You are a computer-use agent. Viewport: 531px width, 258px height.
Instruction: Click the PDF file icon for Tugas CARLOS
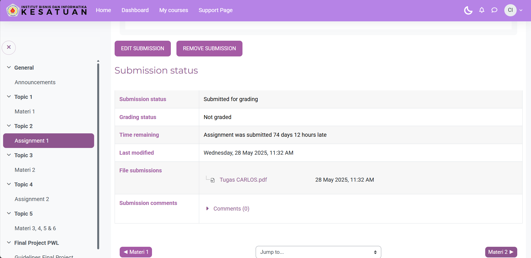213,180
